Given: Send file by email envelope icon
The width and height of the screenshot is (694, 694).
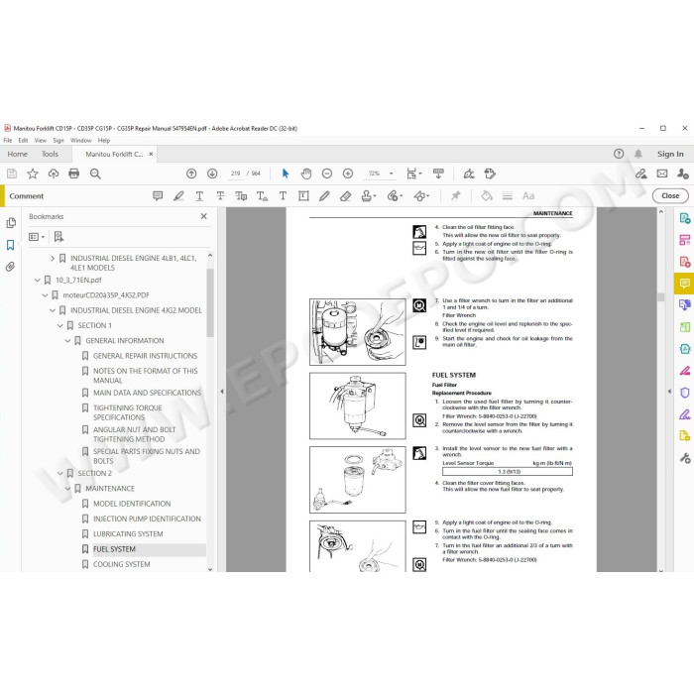Looking at the screenshot, I should (662, 173).
